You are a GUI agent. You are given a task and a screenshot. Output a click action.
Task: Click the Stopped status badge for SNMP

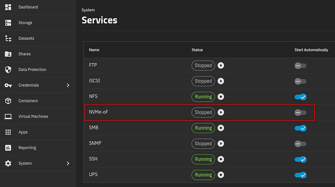[x=203, y=143]
